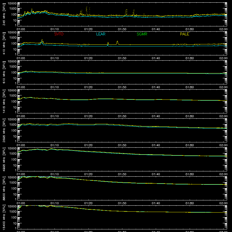Click 01:20 tick label below 8800 MHz panel

(x=88, y=203)
